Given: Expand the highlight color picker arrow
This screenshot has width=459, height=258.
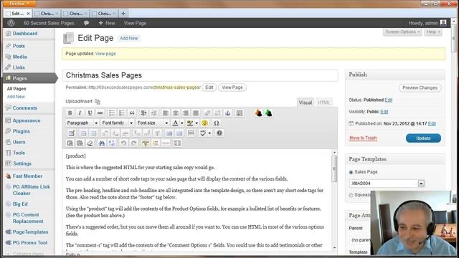Looking at the screenshot, I should [x=197, y=123].
